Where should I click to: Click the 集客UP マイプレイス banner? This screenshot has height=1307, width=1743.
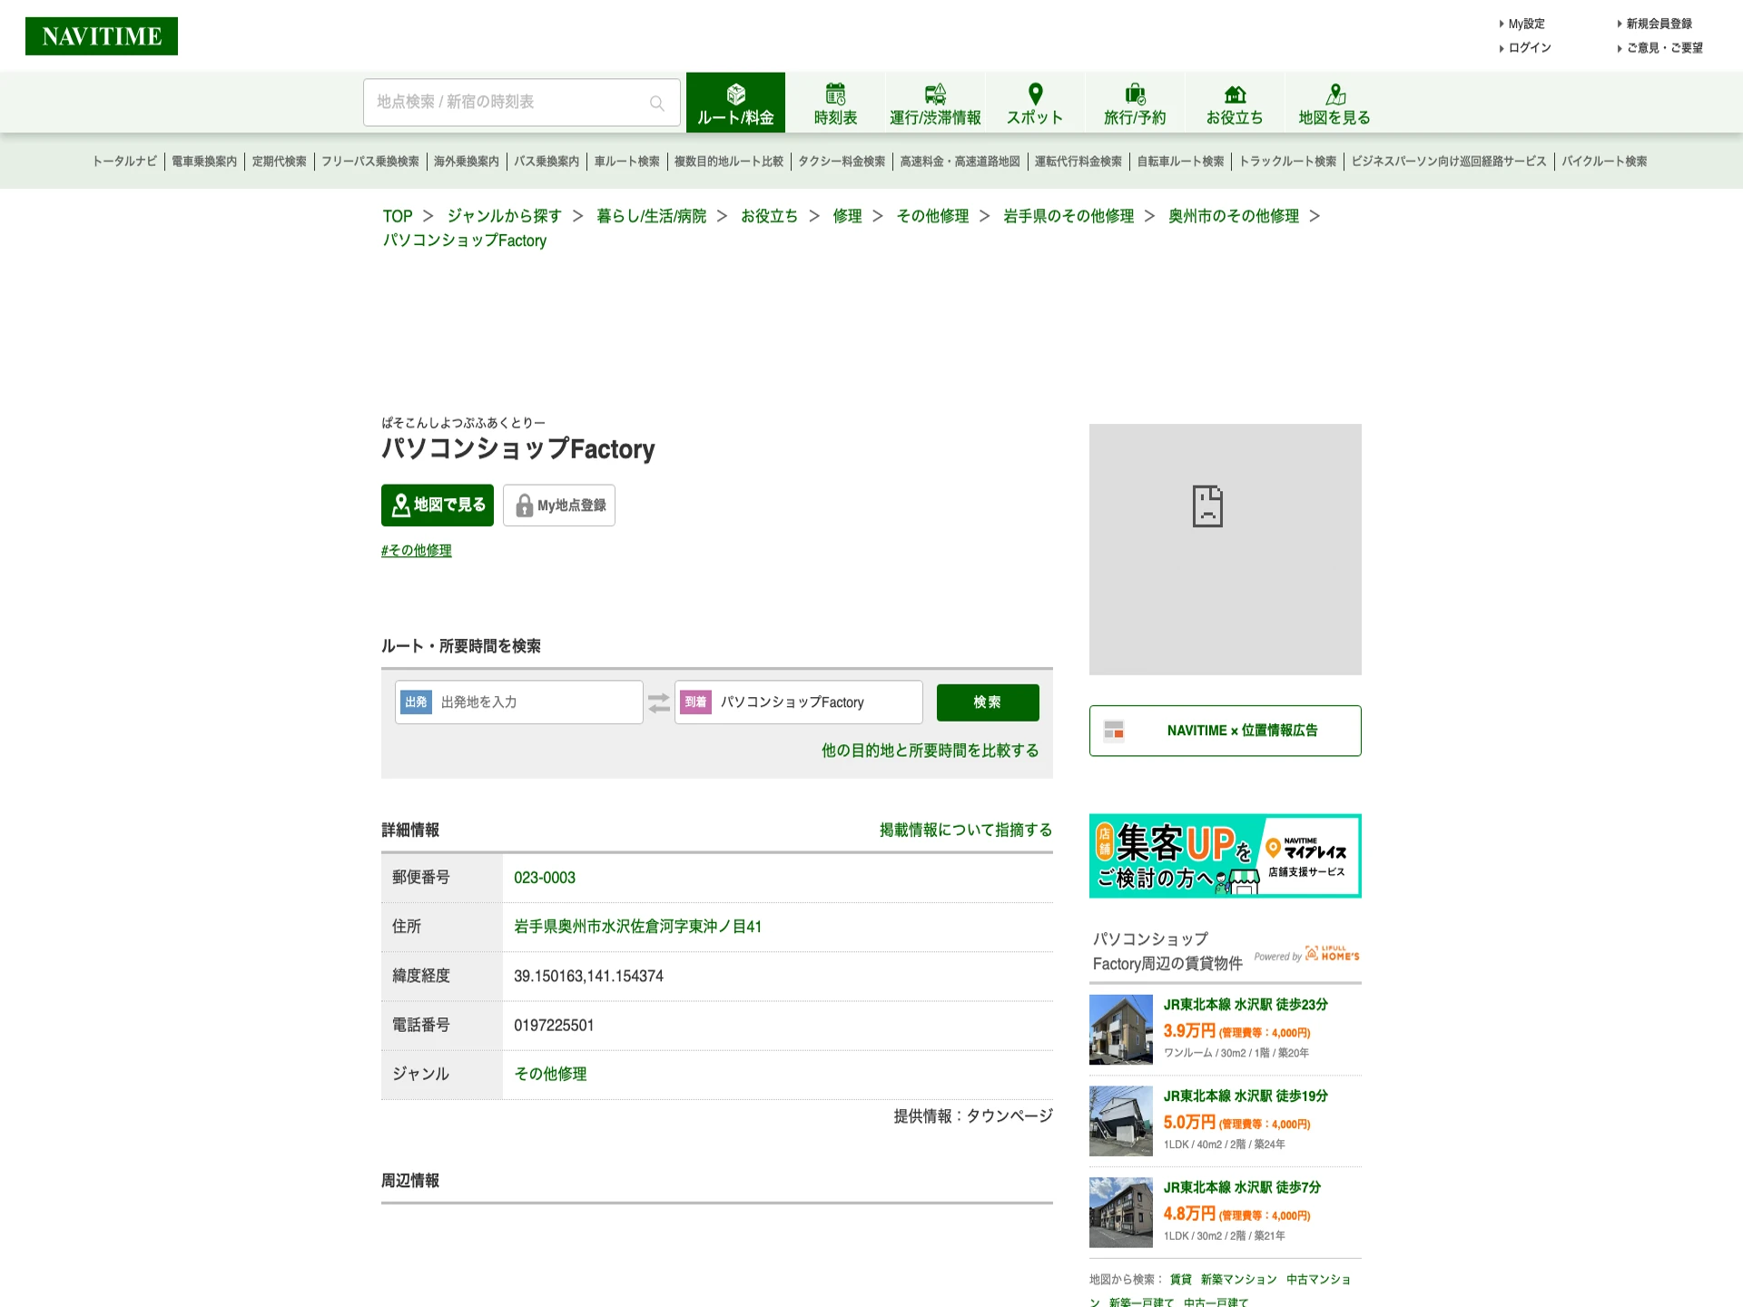pyautogui.click(x=1226, y=856)
